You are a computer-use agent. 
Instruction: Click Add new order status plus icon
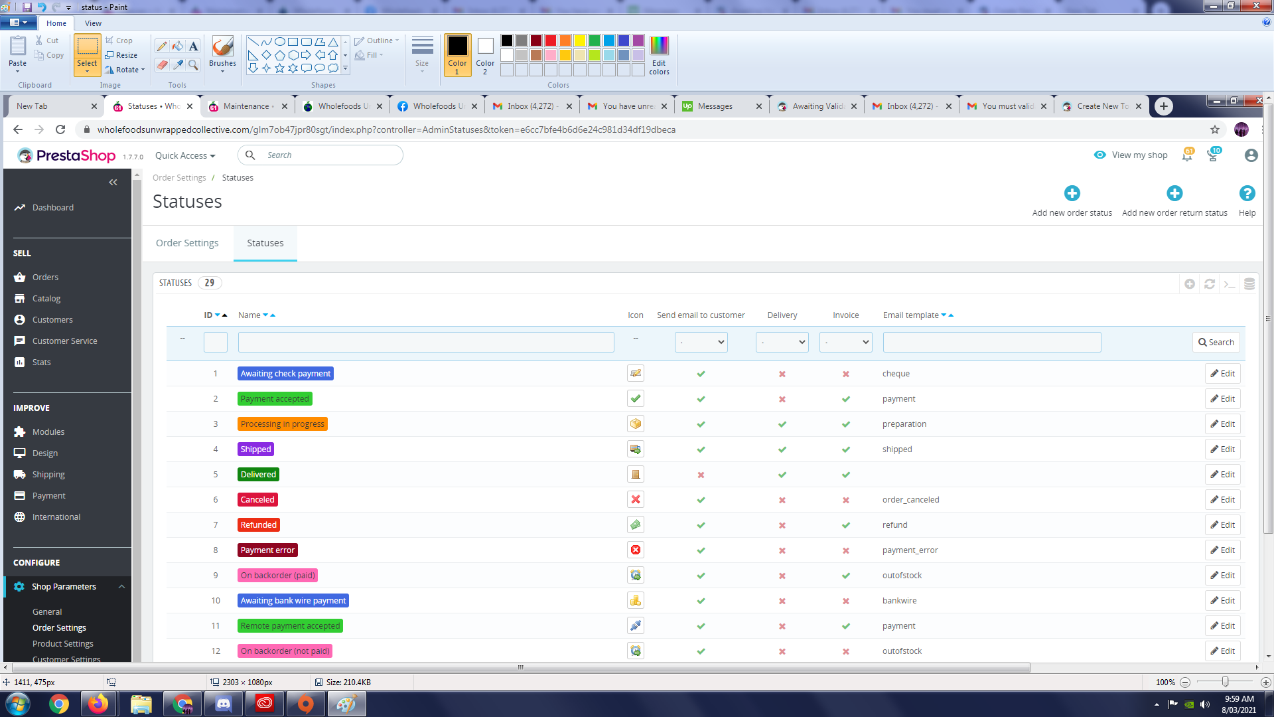coord(1072,193)
